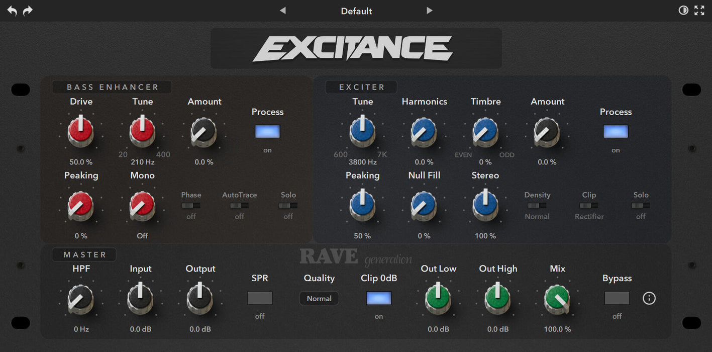Click the Mono knob

pyautogui.click(x=142, y=206)
